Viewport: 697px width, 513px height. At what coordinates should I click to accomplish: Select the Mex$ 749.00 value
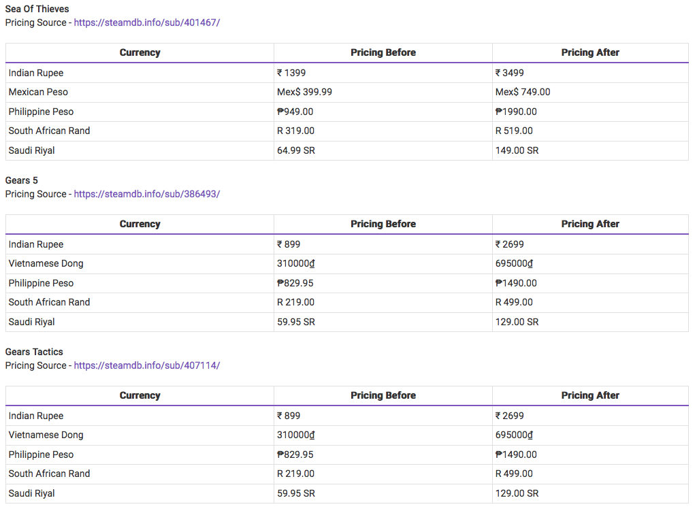(x=523, y=92)
